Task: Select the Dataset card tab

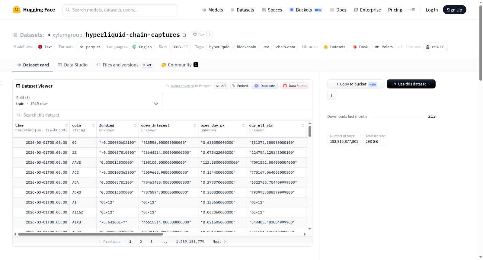Action: 33,65
